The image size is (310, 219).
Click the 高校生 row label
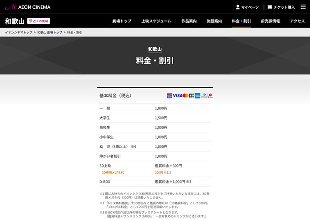click(104, 127)
